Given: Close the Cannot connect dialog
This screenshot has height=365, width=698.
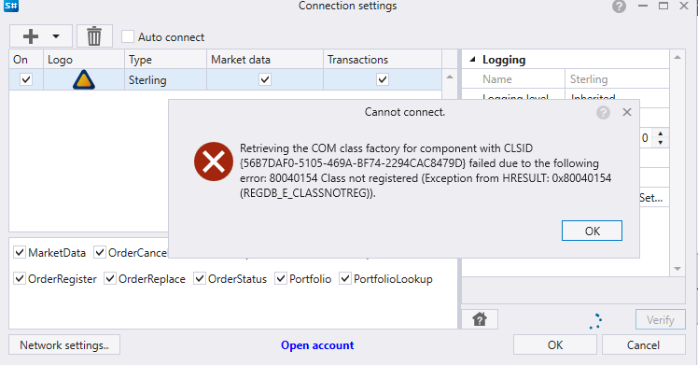Looking at the screenshot, I should click(x=627, y=112).
